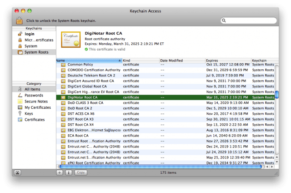Select the login keychain
Viewport: 291px width, 193px height.
pos(34,34)
